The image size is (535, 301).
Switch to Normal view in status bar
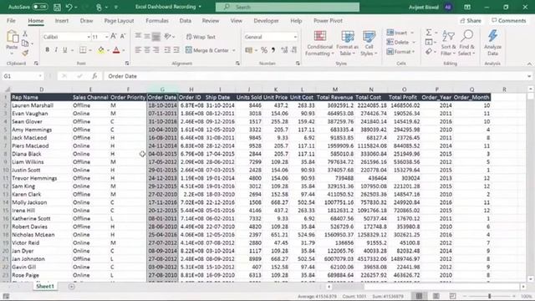419,296
